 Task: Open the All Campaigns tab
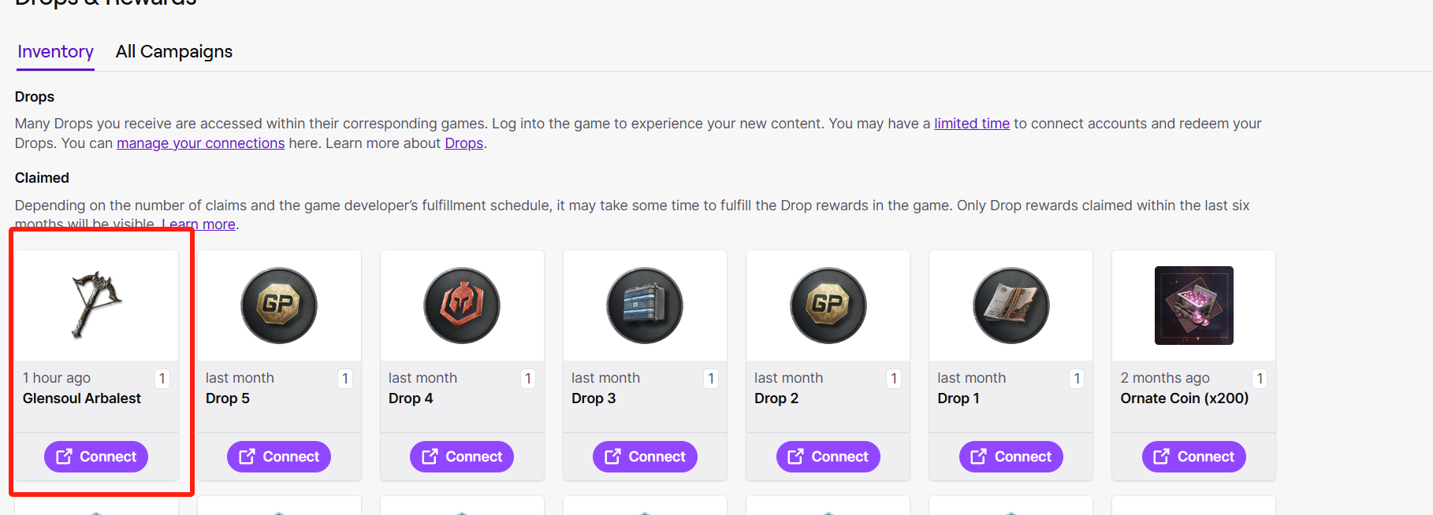174,52
